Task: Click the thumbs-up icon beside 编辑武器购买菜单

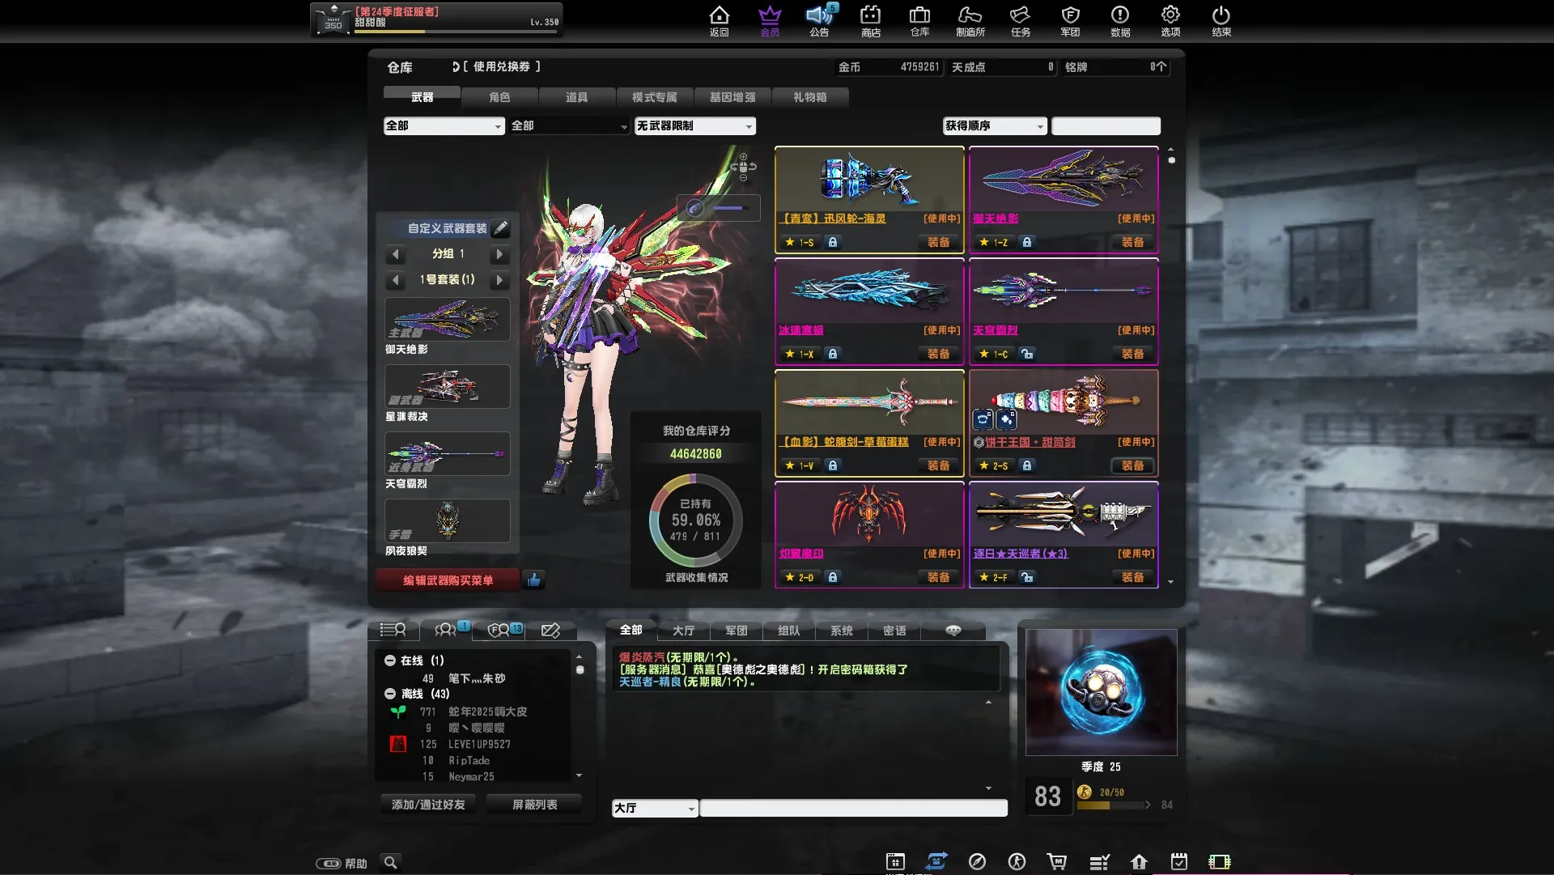Action: 533,580
